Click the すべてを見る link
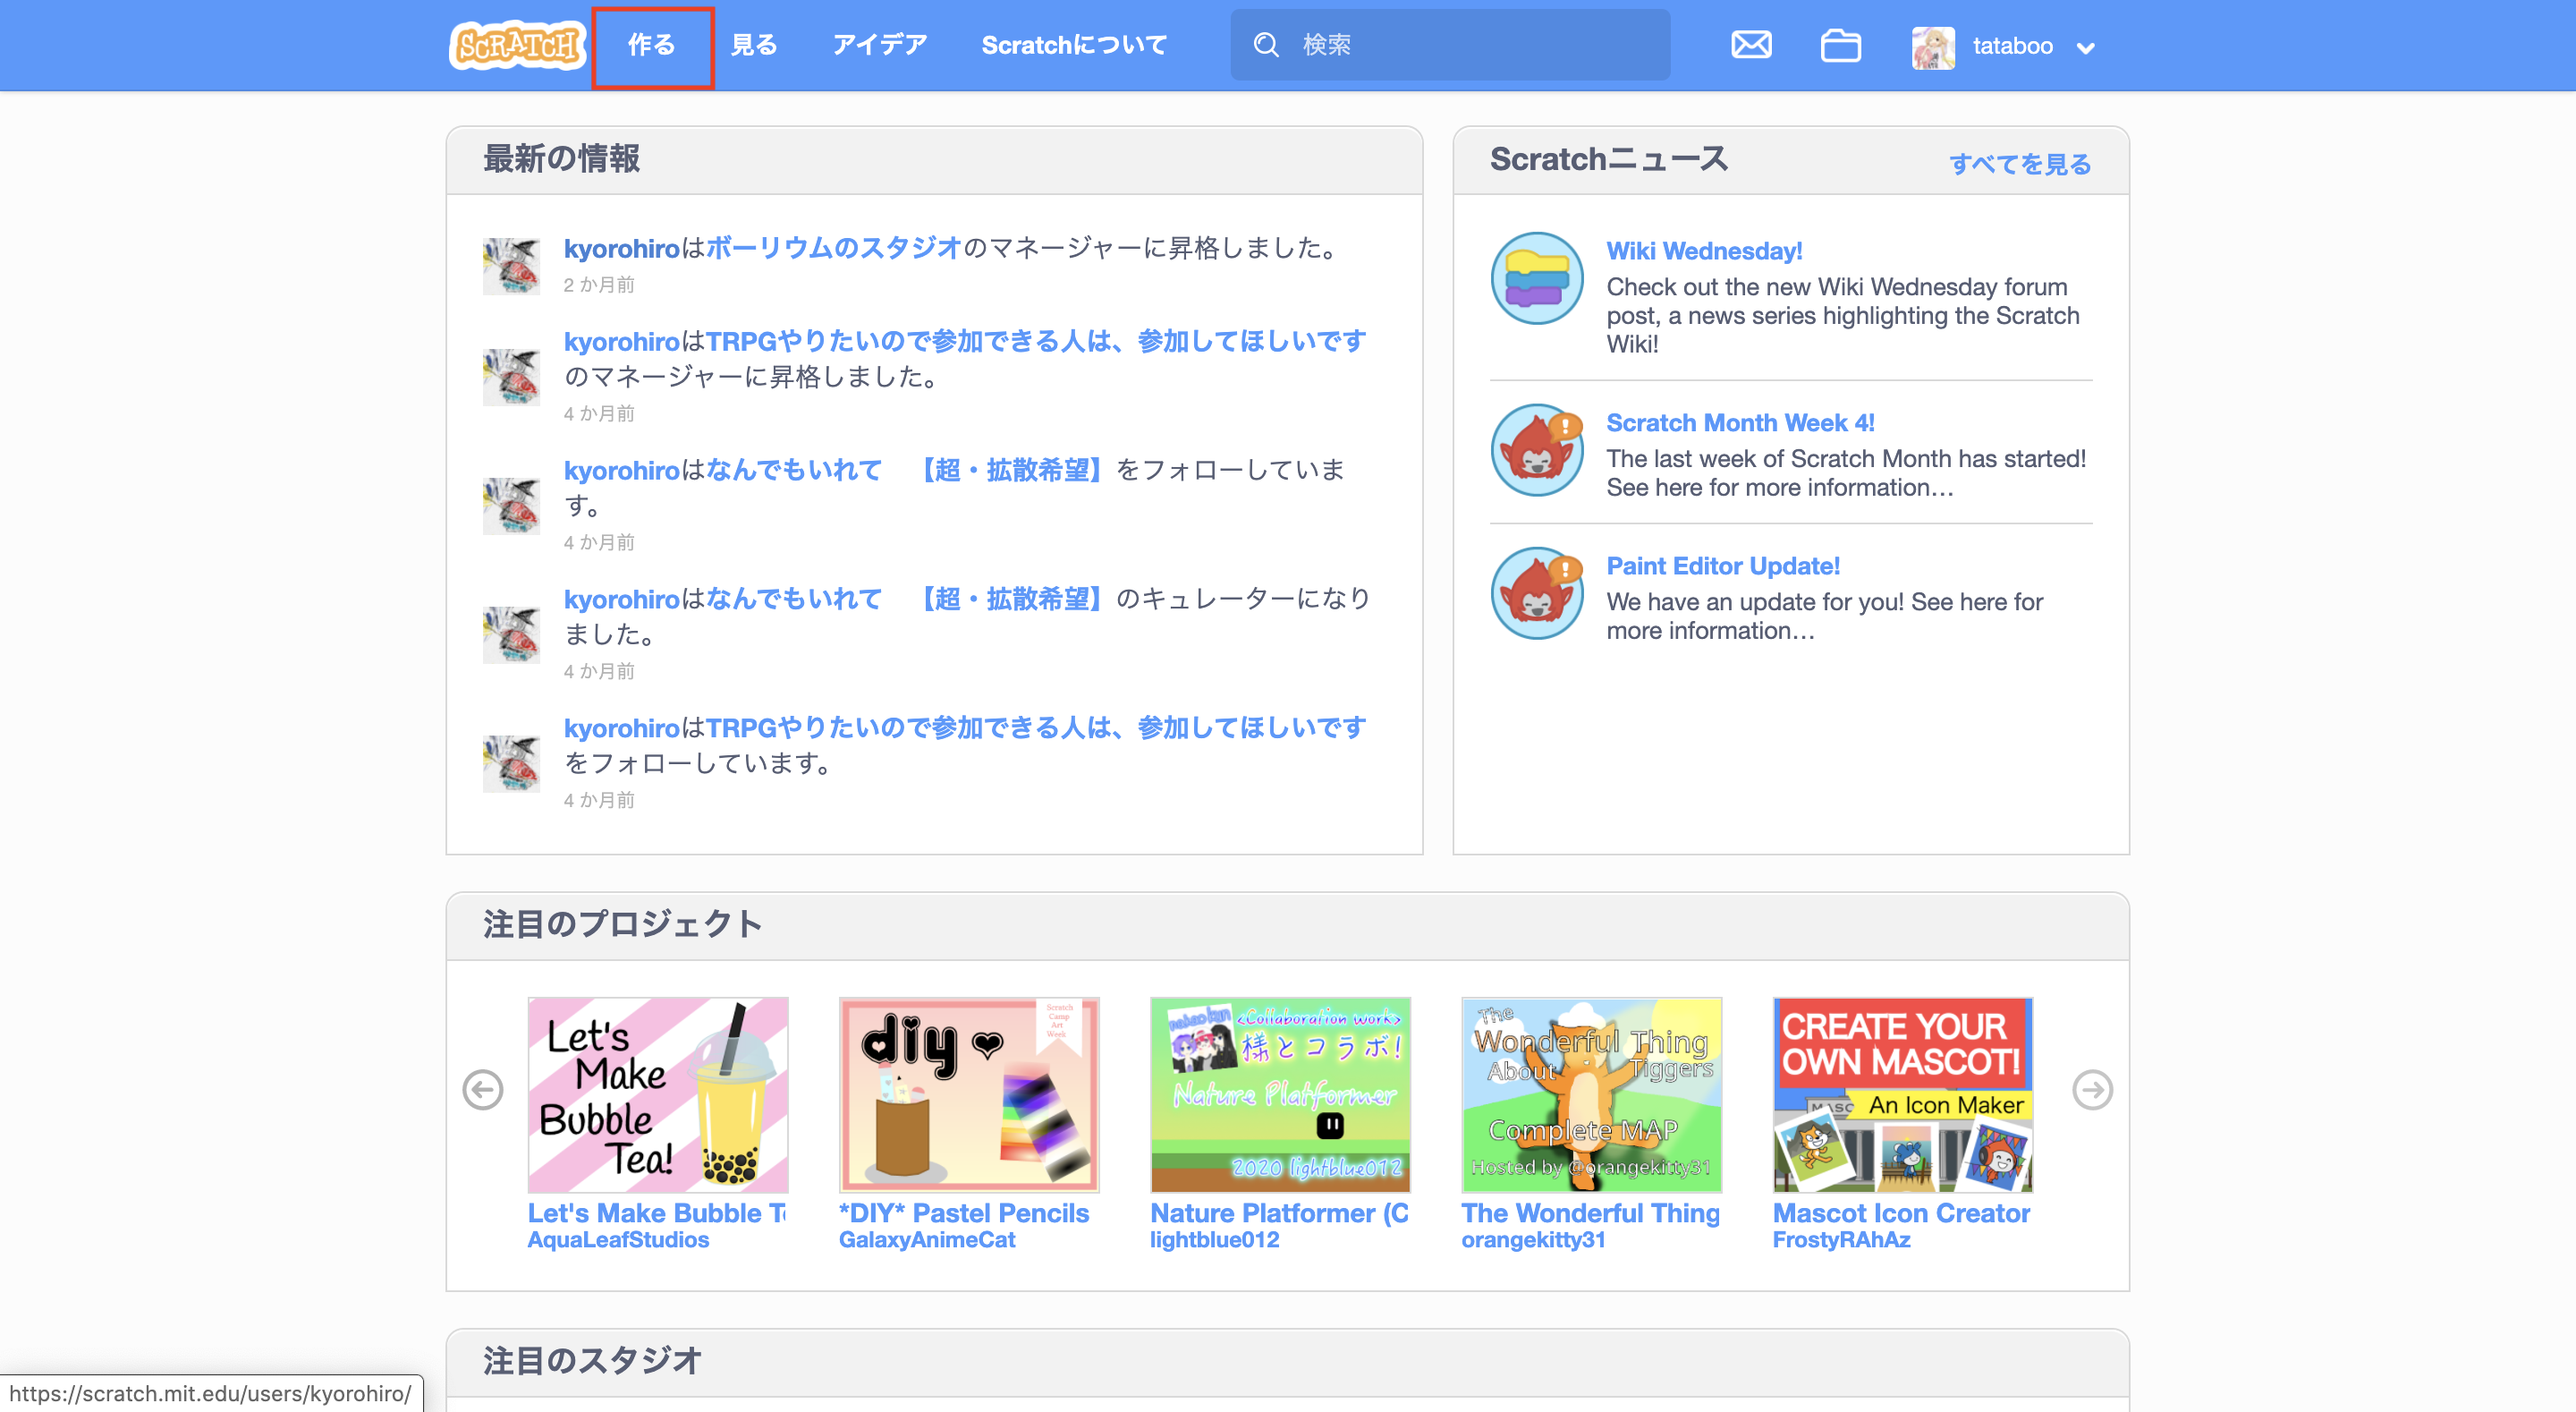This screenshot has width=2576, height=1412. click(x=2019, y=164)
